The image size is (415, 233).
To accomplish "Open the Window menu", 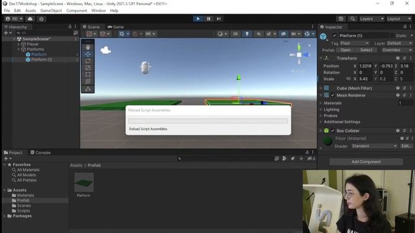I will (x=99, y=10).
